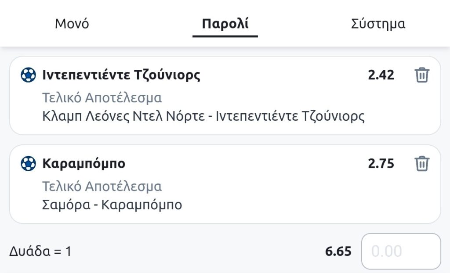
Task: Open the Κλαμπ Λεόνες Ντελ Νόρτε match link
Action: pyautogui.click(x=203, y=116)
